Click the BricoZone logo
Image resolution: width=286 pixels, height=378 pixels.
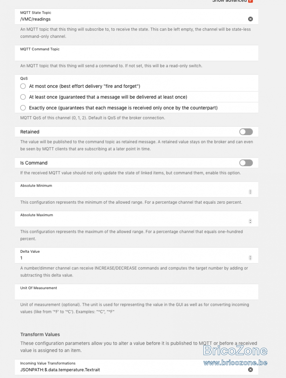[235, 350]
